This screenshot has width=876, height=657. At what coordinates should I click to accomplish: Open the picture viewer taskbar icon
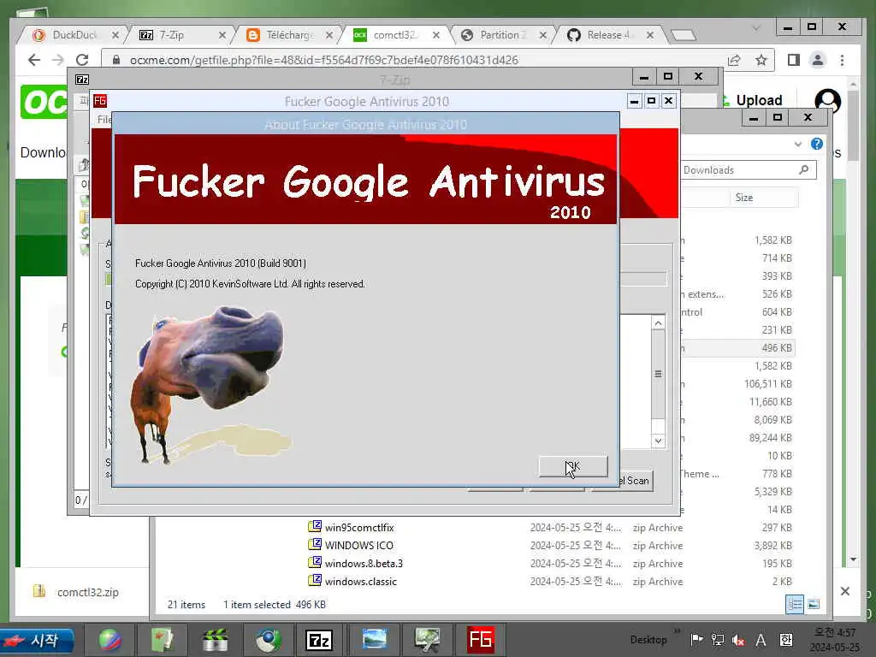tap(374, 640)
